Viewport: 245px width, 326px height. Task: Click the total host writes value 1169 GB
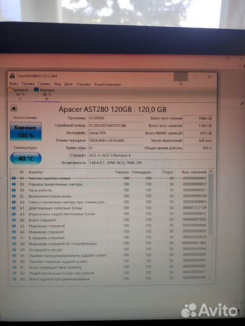198,126
